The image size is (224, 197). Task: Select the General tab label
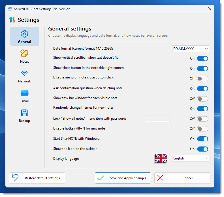[24, 42]
